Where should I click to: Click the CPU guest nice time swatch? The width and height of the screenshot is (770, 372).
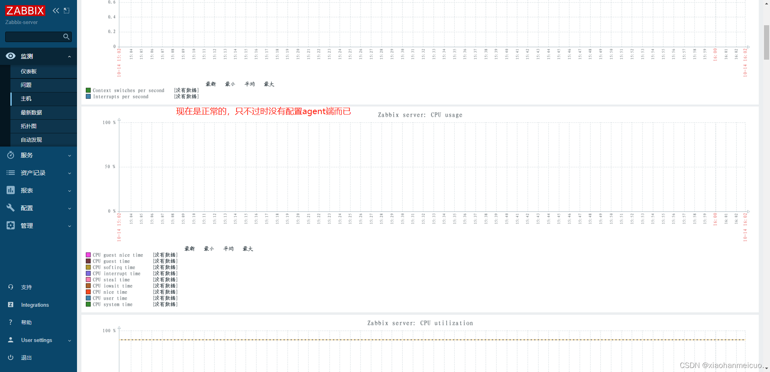pos(88,255)
